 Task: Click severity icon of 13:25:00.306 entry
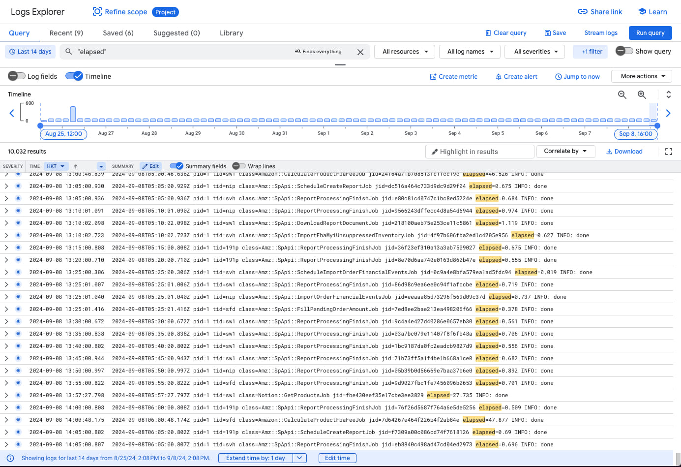(18, 272)
